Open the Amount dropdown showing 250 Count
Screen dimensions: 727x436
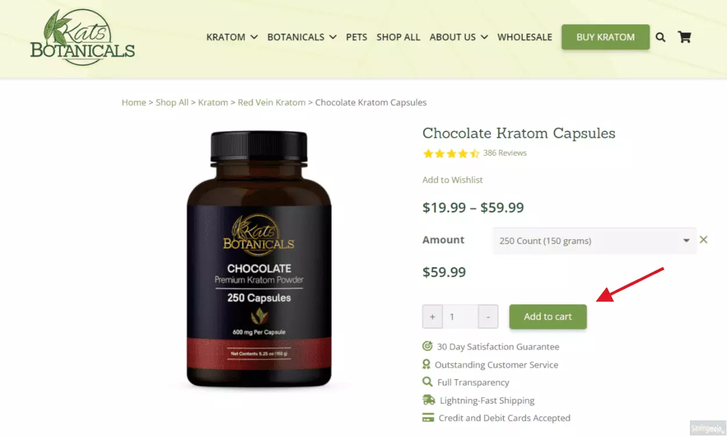[x=594, y=240]
